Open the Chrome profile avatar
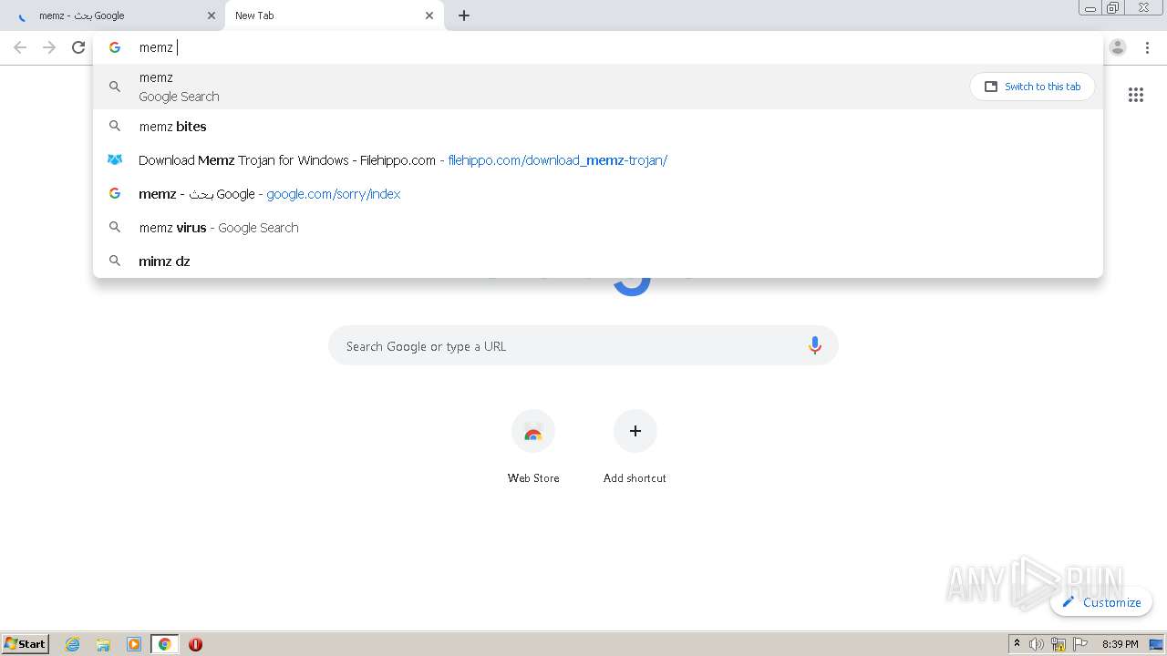The image size is (1167, 656). click(1118, 47)
